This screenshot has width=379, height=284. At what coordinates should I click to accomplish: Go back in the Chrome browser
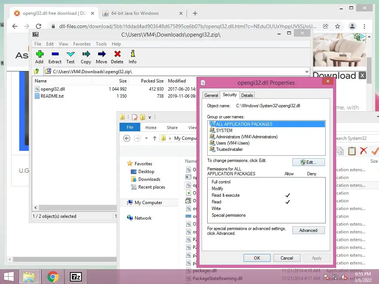15,26
